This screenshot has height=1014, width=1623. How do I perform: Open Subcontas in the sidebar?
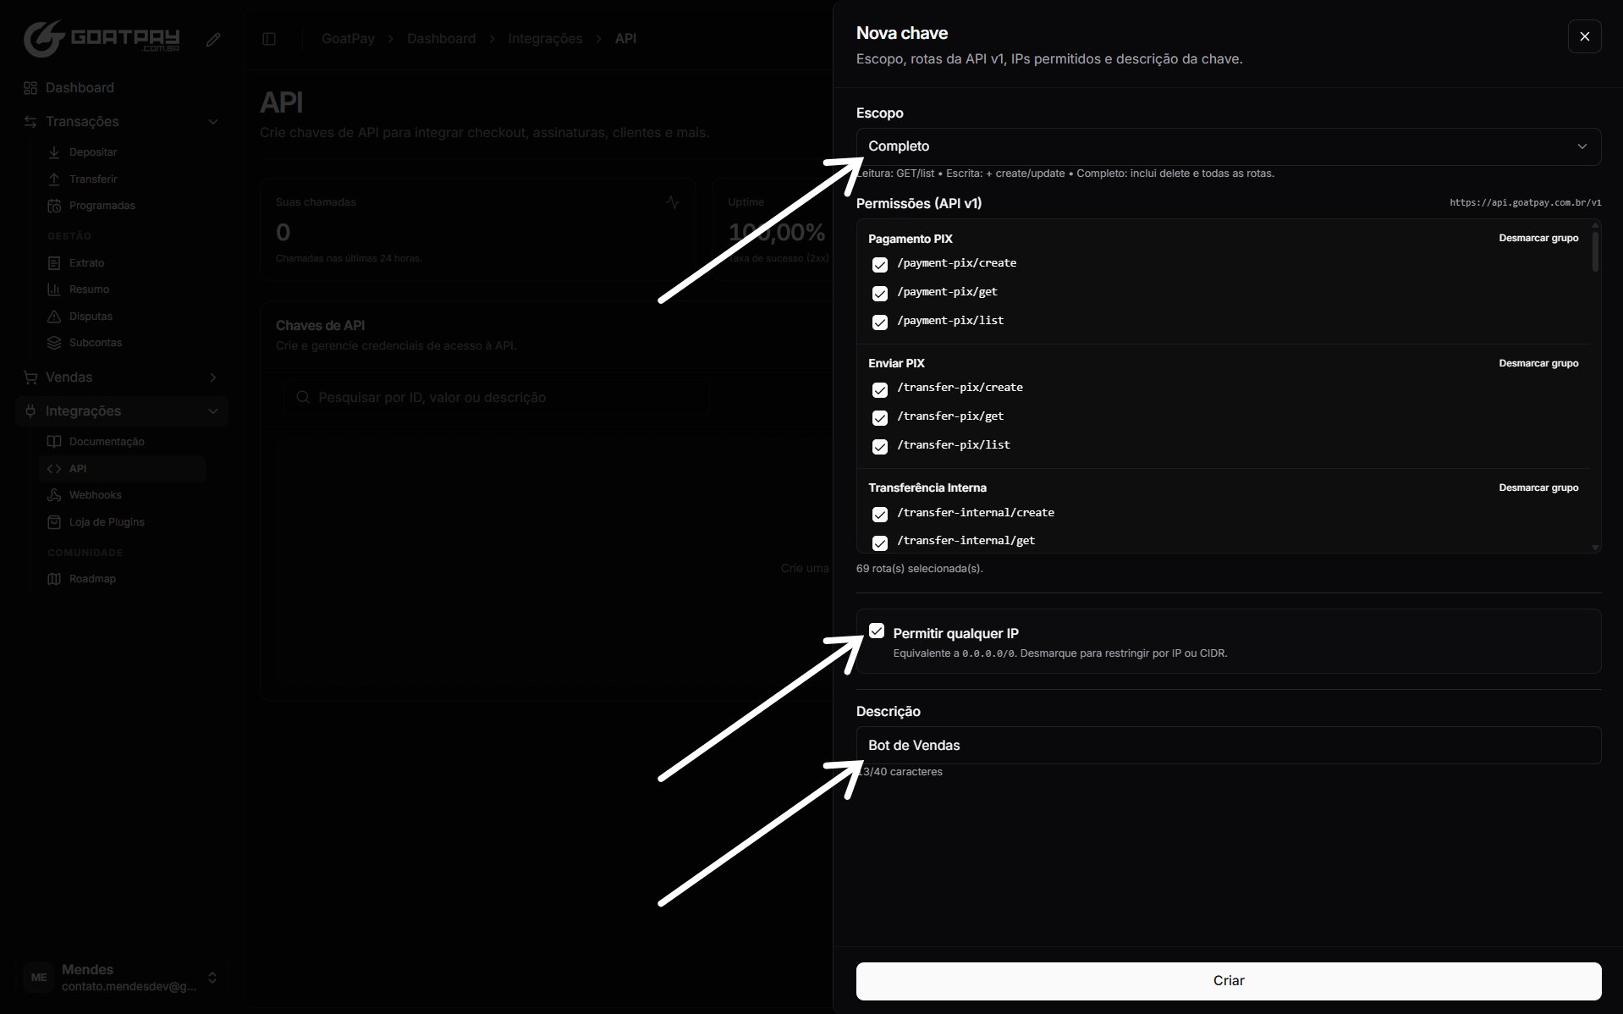[122, 343]
